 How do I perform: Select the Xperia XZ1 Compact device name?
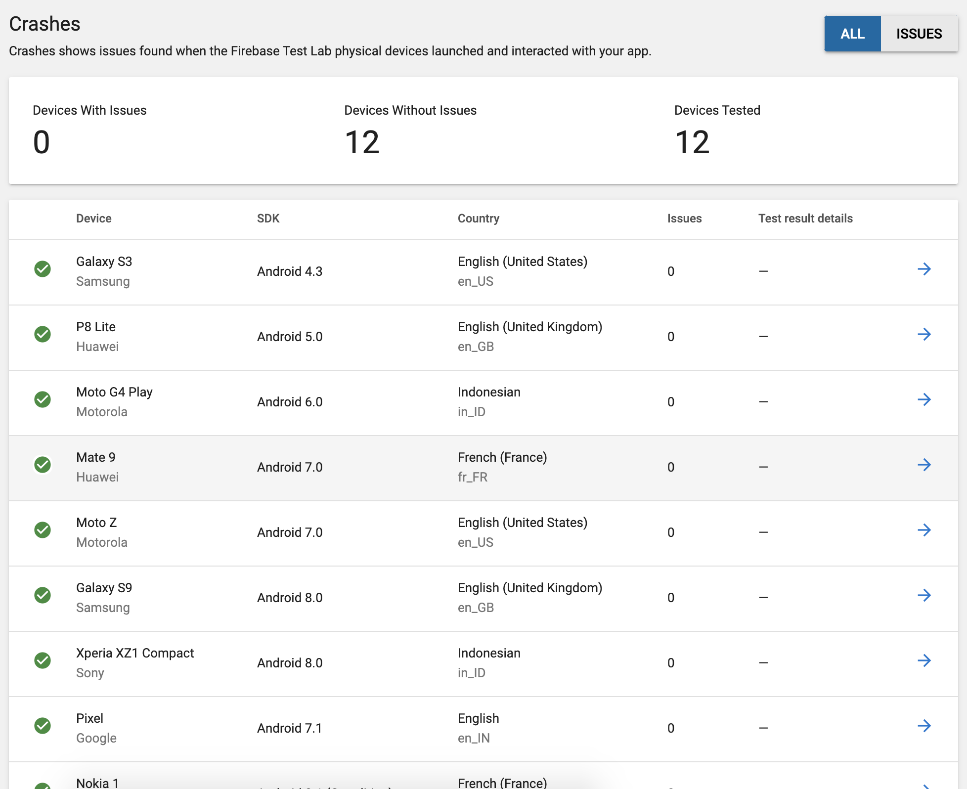tap(134, 653)
